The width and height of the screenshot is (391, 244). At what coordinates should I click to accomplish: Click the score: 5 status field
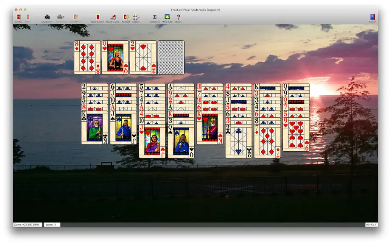pos(52,225)
